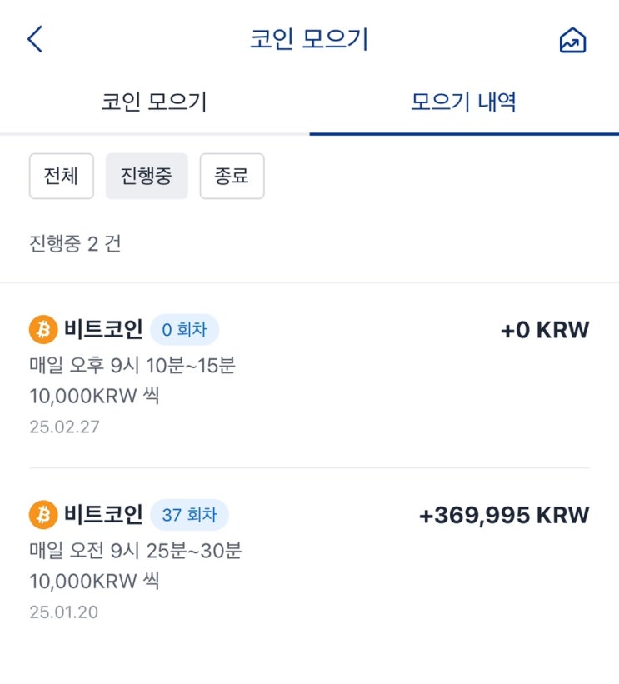This screenshot has height=684, width=619.
Task: Open the chart icon in the header
Action: tap(572, 40)
